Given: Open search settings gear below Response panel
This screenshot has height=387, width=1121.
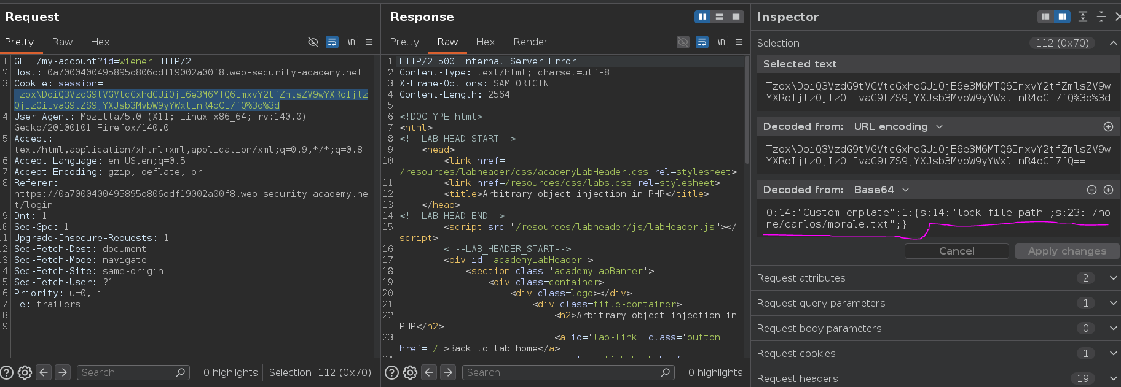Looking at the screenshot, I should tap(410, 372).
